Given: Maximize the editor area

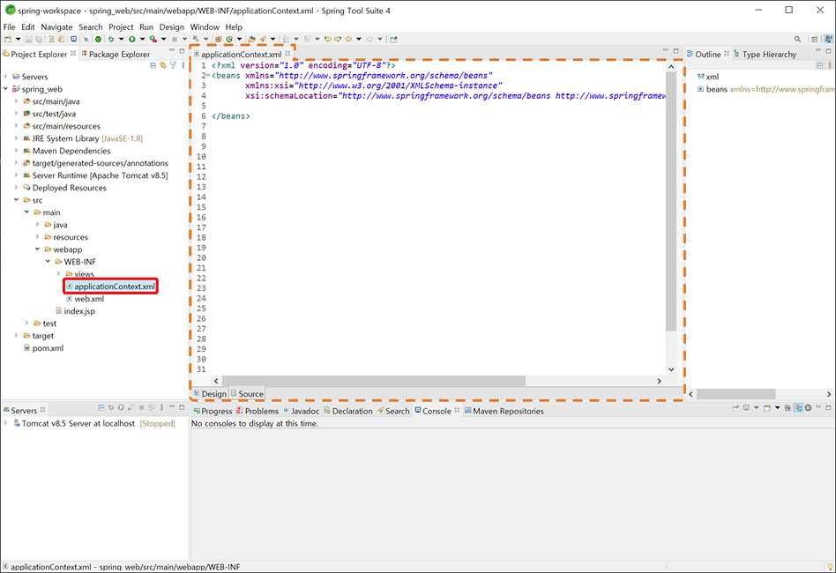Looking at the screenshot, I should pos(676,50).
